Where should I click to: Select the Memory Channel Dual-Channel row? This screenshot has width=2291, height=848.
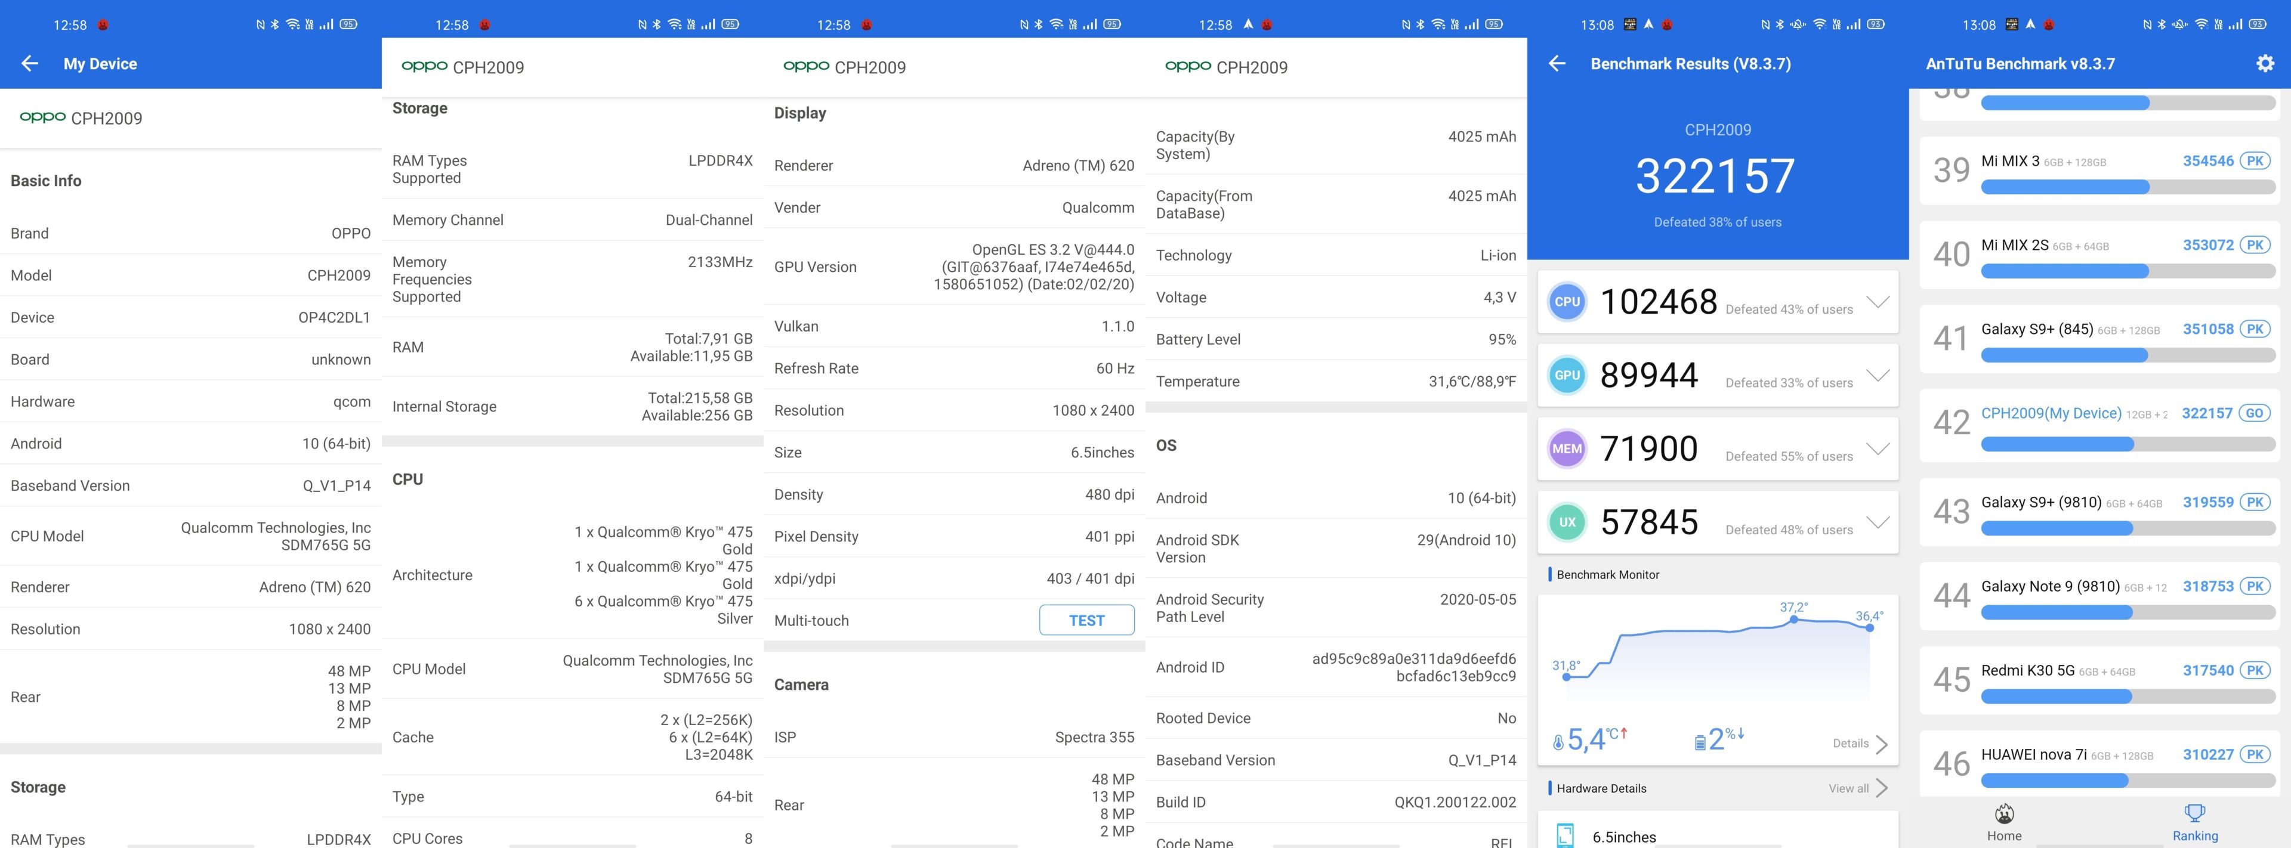pyautogui.click(x=572, y=219)
